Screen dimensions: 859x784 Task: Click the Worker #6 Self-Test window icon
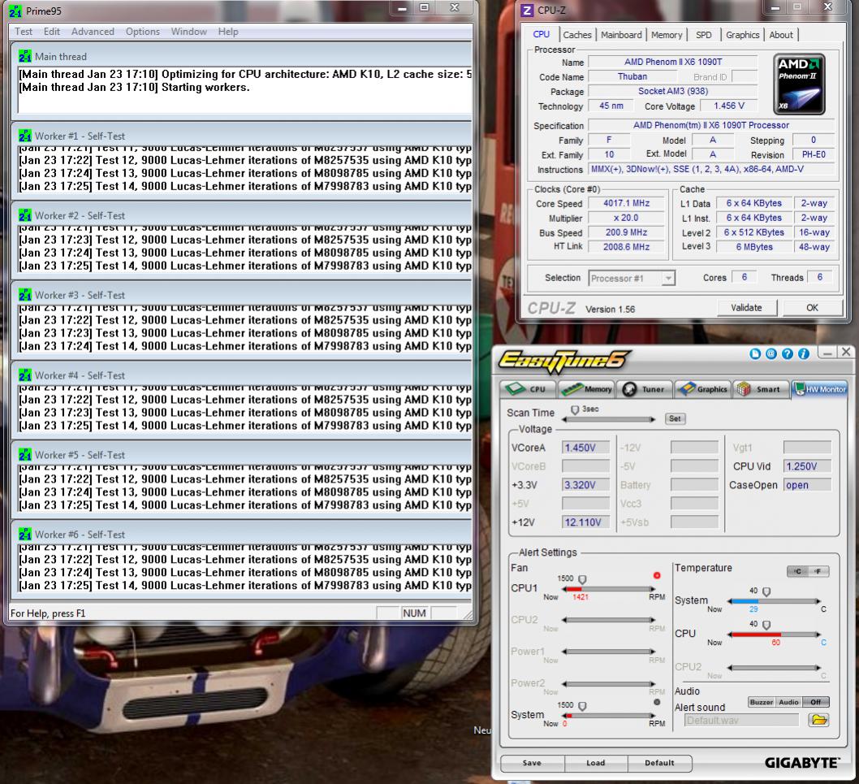(24, 534)
